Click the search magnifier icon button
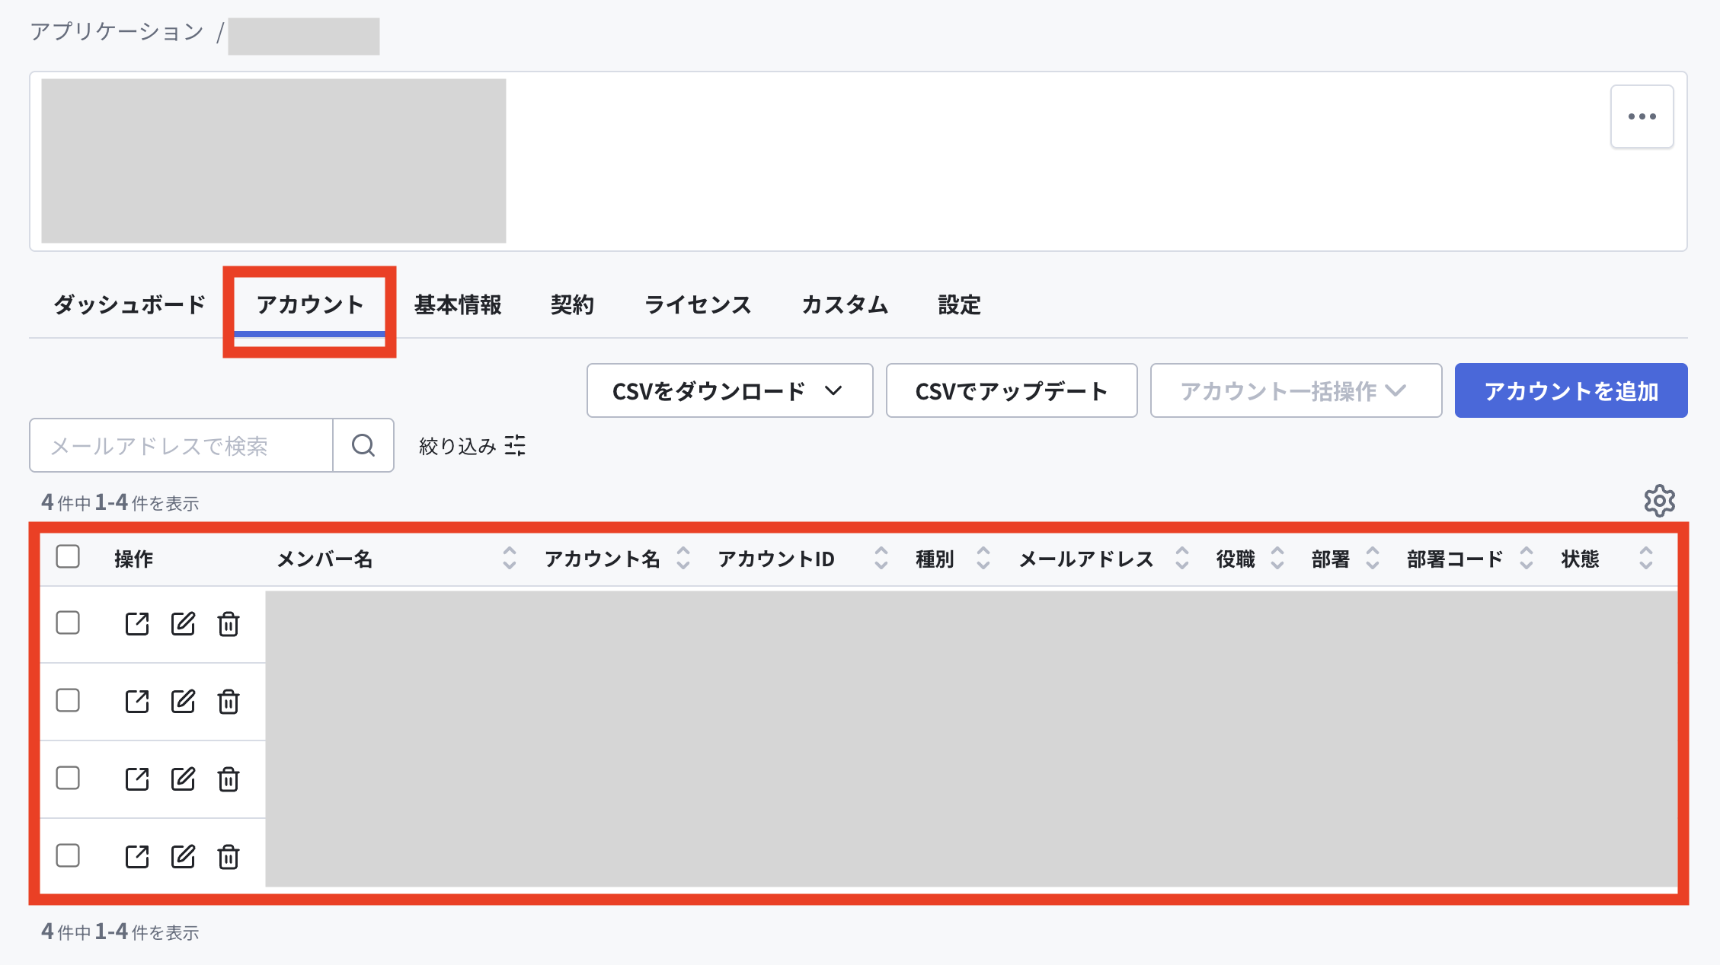The height and width of the screenshot is (965, 1720). coord(363,445)
